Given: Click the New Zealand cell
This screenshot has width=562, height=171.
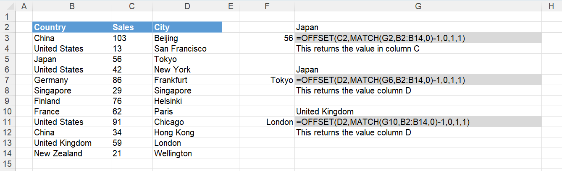Looking at the screenshot, I should (71, 153).
